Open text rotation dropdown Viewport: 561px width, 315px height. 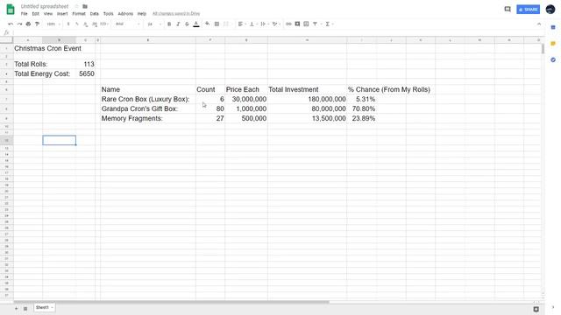[x=276, y=24]
